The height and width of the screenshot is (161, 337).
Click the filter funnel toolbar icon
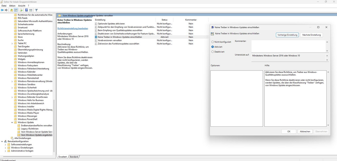36,10
